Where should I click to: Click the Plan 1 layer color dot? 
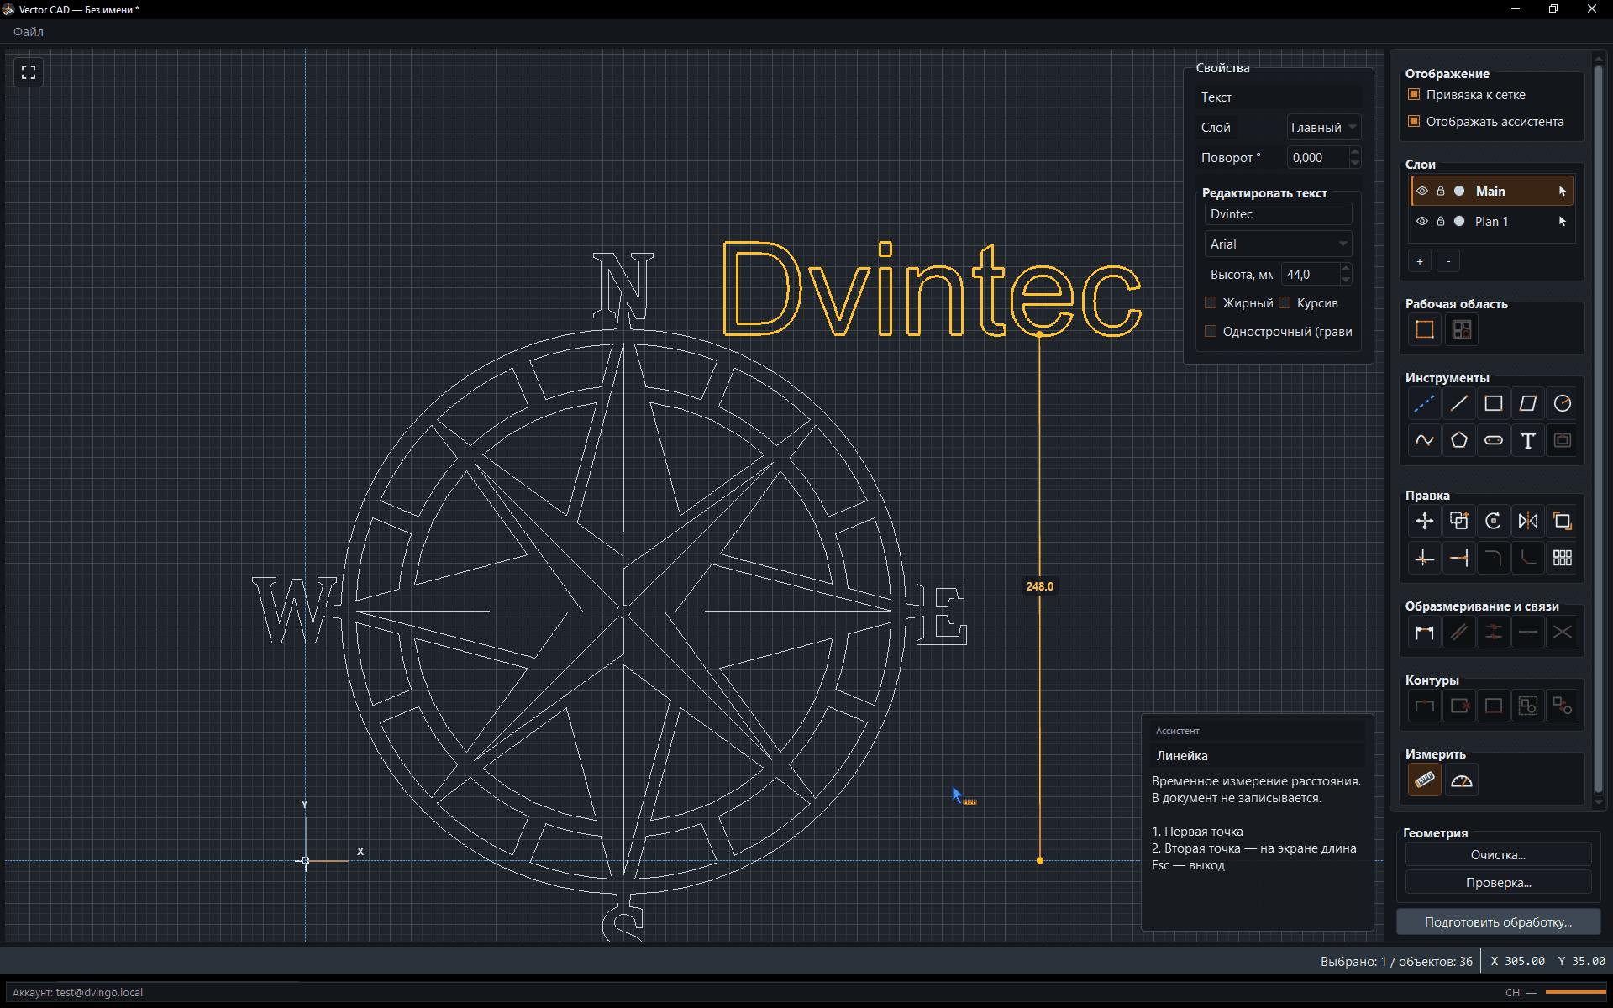(x=1459, y=222)
